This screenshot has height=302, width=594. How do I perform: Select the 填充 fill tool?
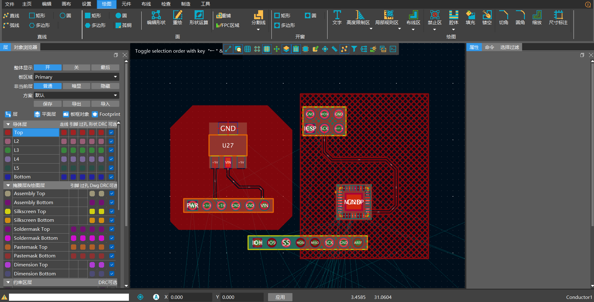(470, 17)
